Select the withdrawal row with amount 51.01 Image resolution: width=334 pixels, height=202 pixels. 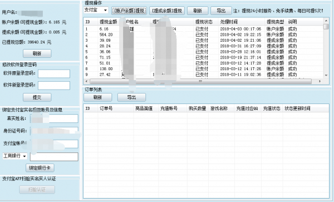pyautogui.click(x=203, y=63)
